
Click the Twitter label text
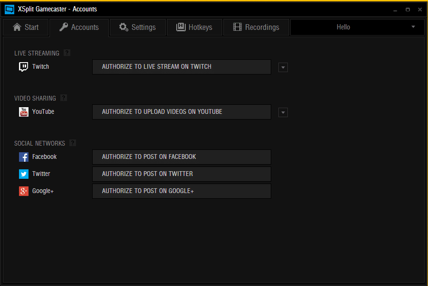(41, 174)
